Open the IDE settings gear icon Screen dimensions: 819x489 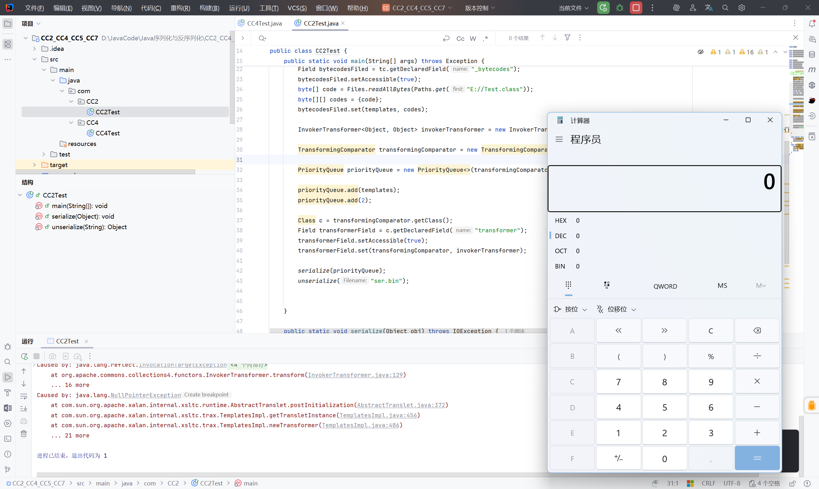tap(742, 8)
